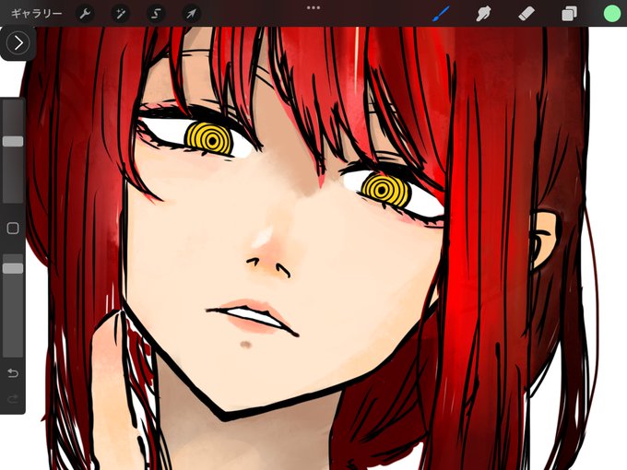Tap the square modify button in sidebar
This screenshot has height=470, width=627.
pos(13,229)
